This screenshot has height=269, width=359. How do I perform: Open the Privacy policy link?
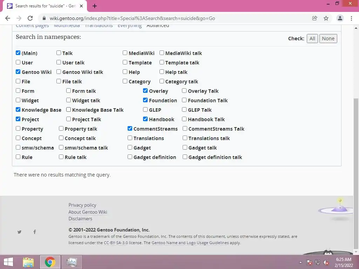click(x=82, y=205)
